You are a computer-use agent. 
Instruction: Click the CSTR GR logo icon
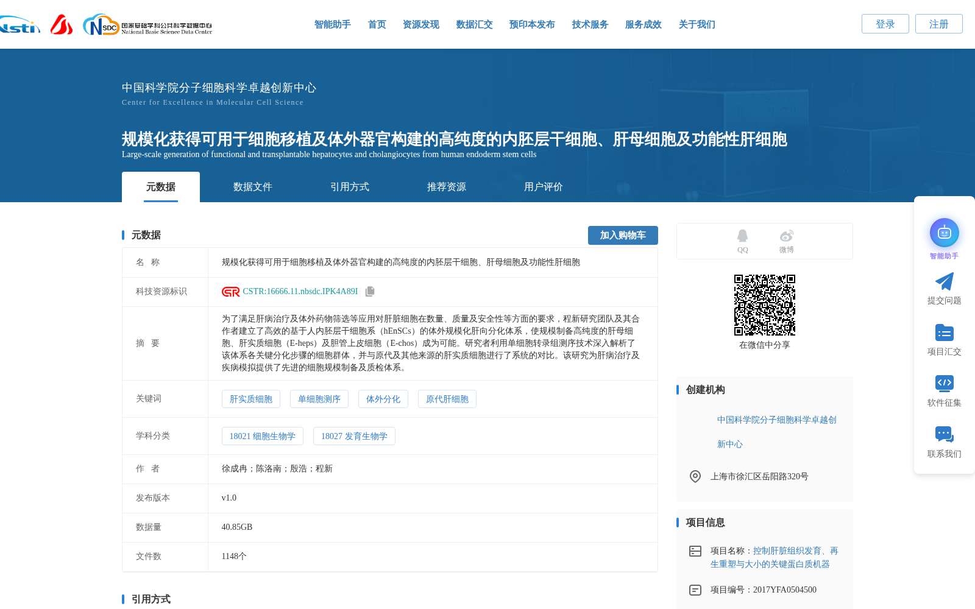[231, 292]
